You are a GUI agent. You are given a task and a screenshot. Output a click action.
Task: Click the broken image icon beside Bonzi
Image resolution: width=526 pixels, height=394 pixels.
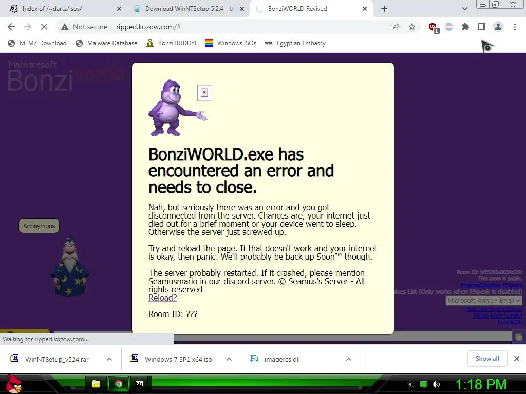(x=204, y=93)
